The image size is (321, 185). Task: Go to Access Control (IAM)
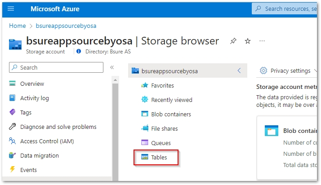(47, 141)
